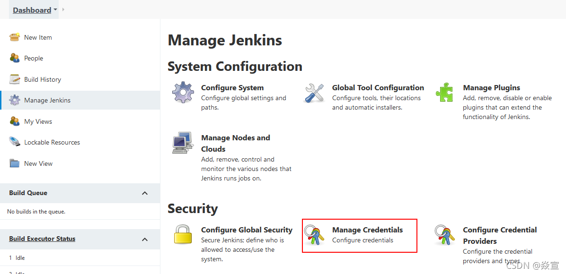Screen dimensions: 566x274
Task: Click the Lockable Resources USB drive icon
Action: point(15,142)
